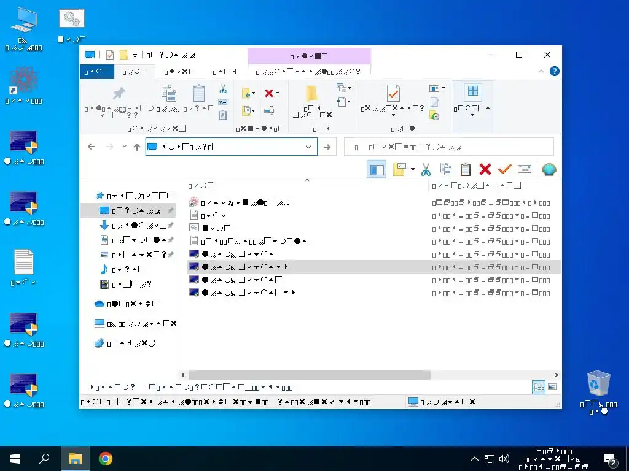The image size is (629, 471).
Task: Click the ribbon Properties page with red checkmark
Action: pyautogui.click(x=393, y=93)
